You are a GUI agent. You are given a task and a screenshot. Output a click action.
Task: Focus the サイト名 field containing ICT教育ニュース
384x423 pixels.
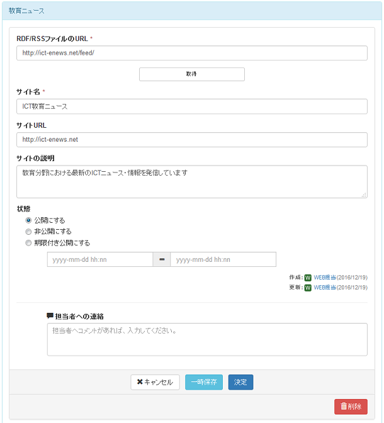(x=191, y=106)
